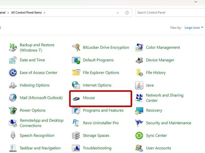Open the Color Management monitor icon
This screenshot has height=153, width=205.
pos(139,47)
